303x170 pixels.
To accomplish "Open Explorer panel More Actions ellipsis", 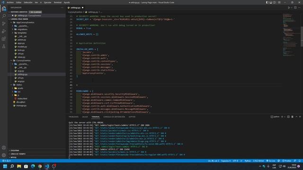I will point(62,8).
